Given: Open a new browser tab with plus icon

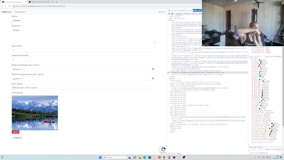Looking at the screenshot, I should pyautogui.click(x=56, y=2).
